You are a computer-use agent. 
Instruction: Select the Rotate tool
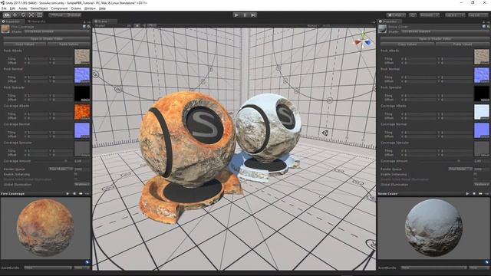(23, 15)
